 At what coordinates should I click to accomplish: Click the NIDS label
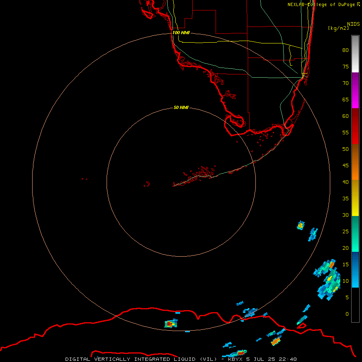(354, 24)
